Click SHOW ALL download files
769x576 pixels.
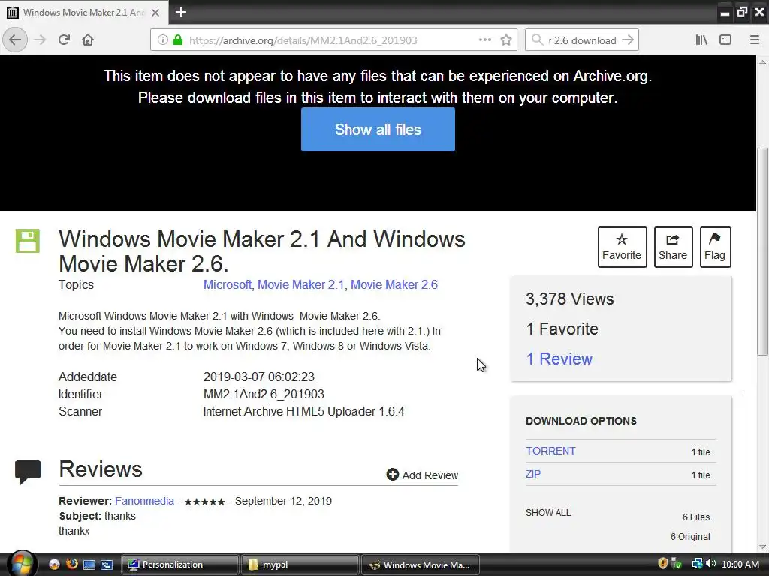[x=548, y=513]
